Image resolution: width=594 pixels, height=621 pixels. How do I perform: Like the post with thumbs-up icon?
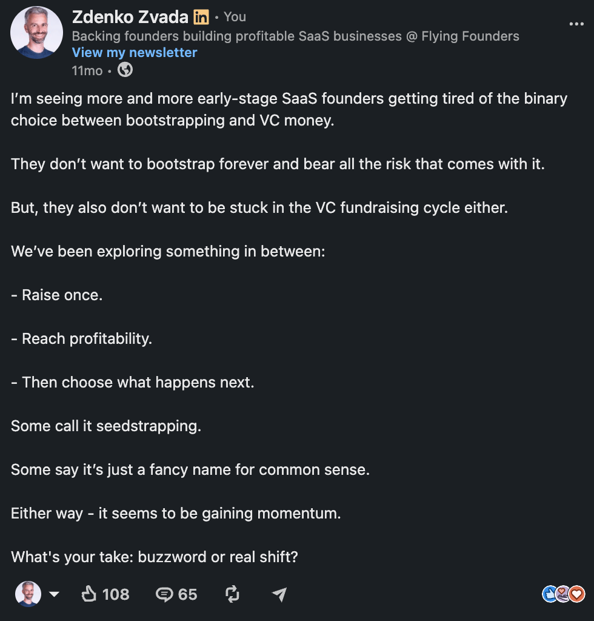coord(88,594)
